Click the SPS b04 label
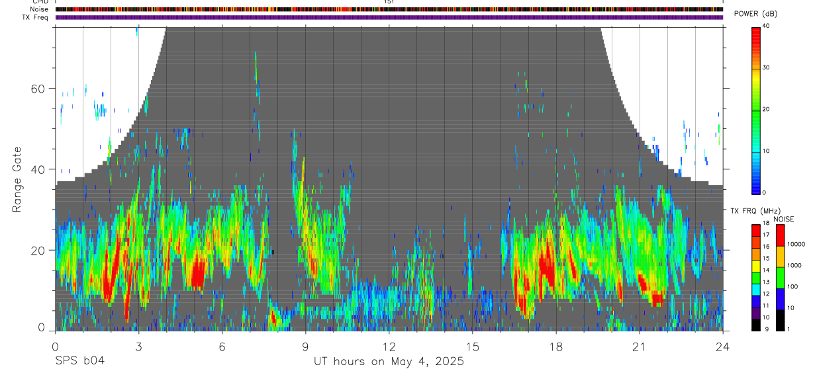This screenshot has height=375, width=813. pos(79,362)
